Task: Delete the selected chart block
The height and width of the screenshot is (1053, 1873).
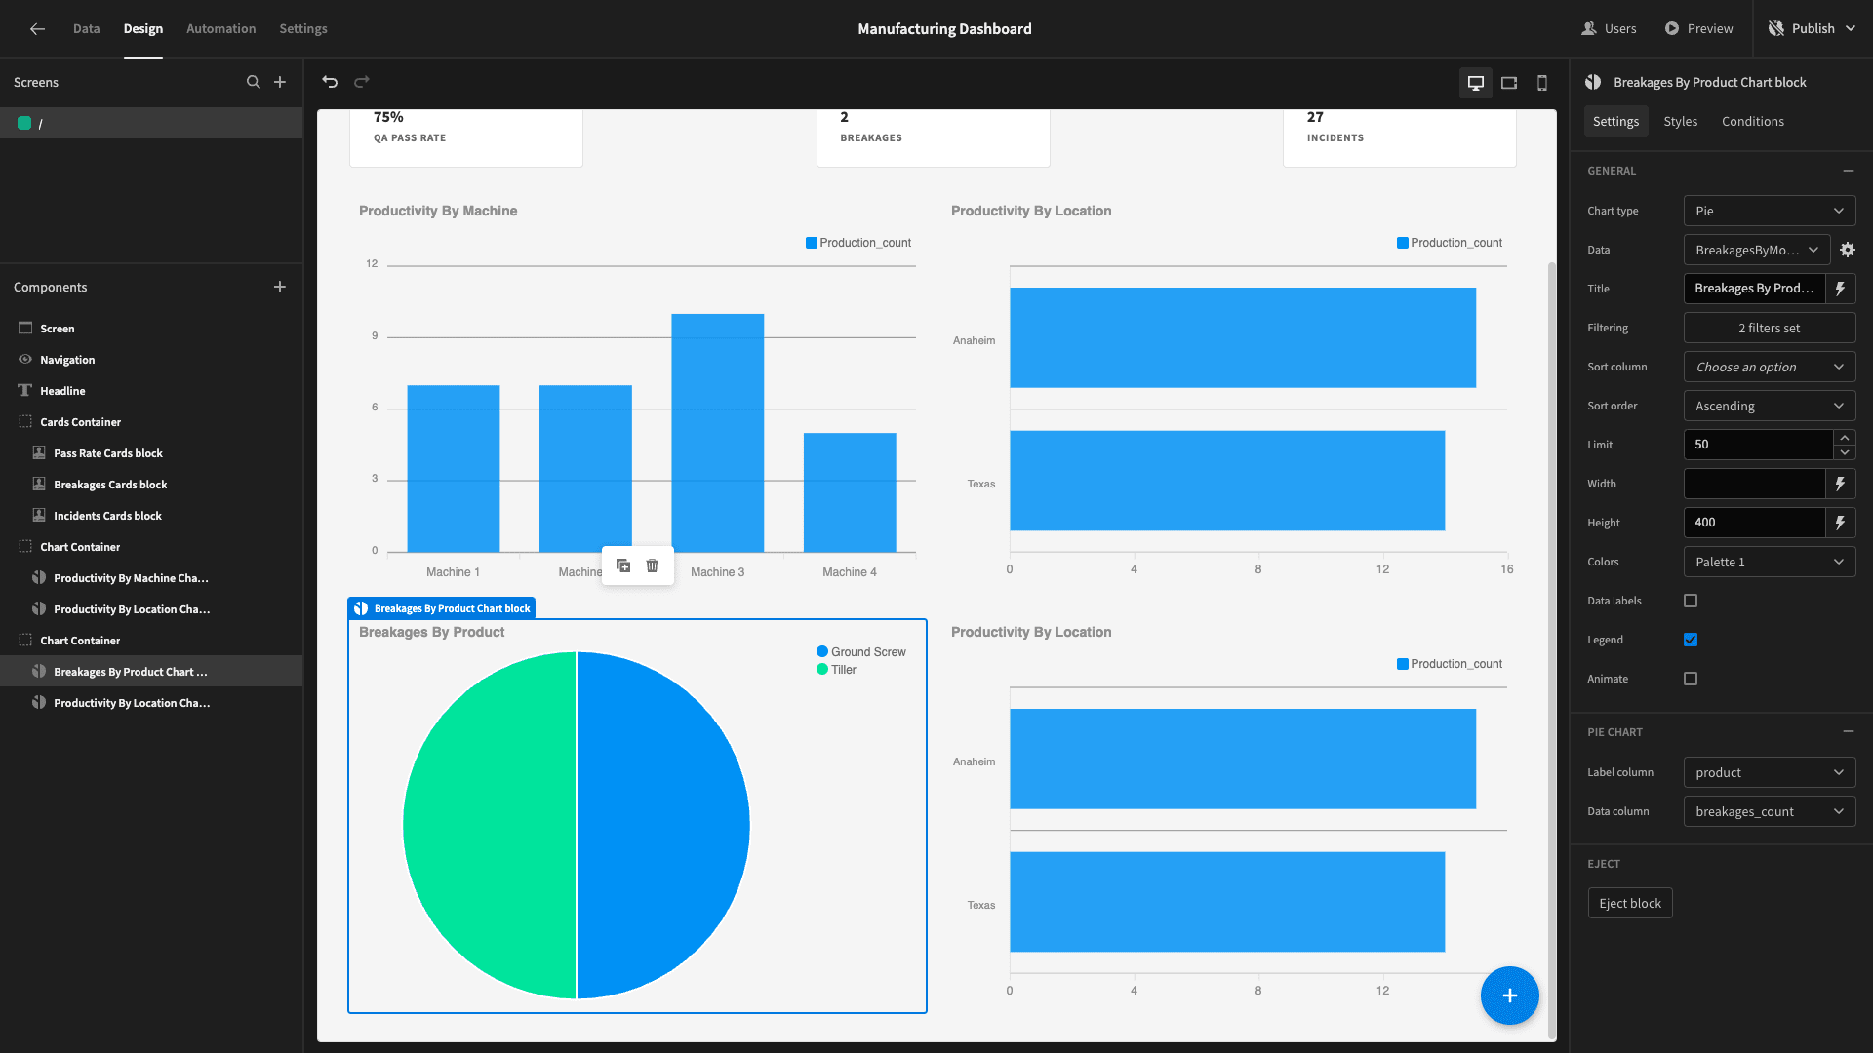Action: coord(653,565)
